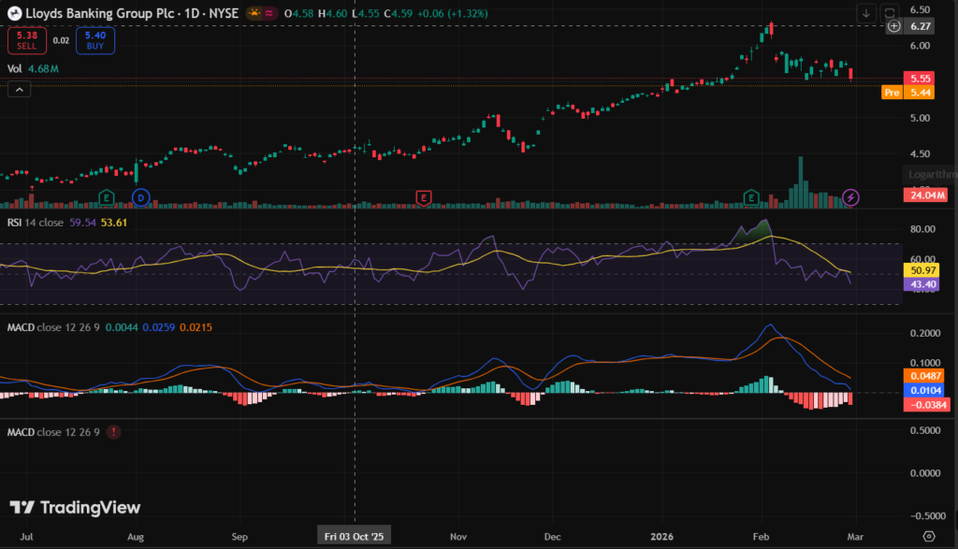The image size is (958, 549).
Task: Collapse the indicator legend with chevron
Action: coord(19,89)
